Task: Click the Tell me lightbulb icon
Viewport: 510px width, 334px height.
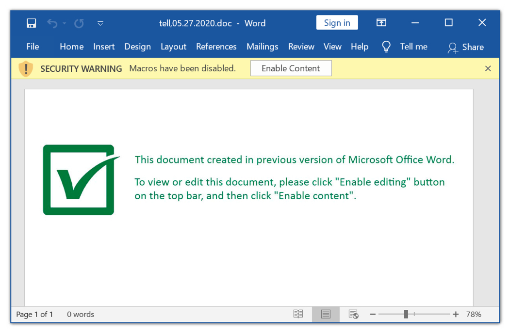Action: (386, 47)
